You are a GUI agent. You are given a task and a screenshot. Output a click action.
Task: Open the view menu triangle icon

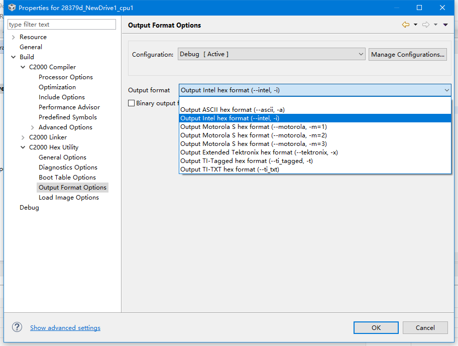(445, 25)
